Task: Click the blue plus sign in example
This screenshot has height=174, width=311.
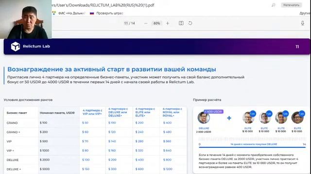Action: [x=229, y=118]
